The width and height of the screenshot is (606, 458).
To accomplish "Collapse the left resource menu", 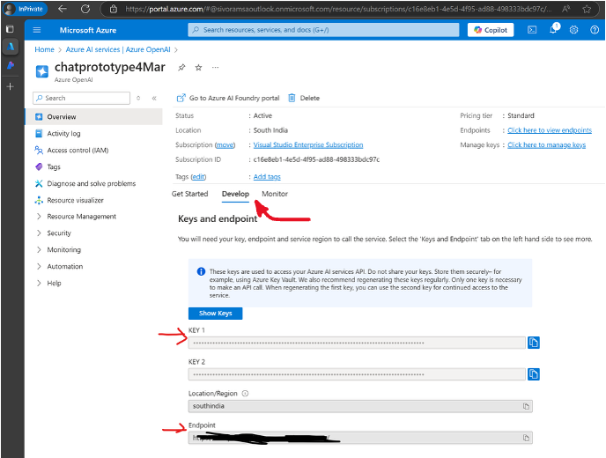I will pos(154,98).
